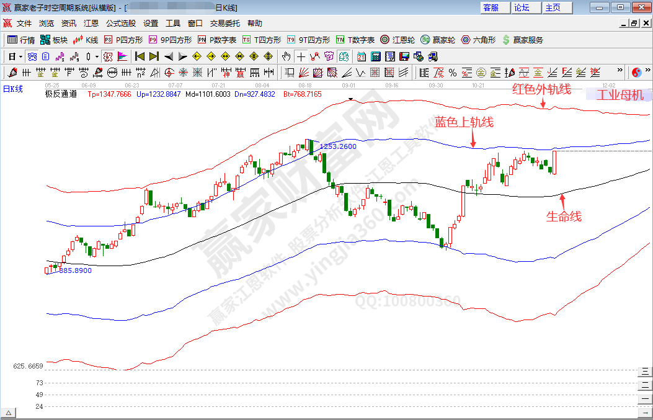Open the 交易委托 menu
The image size is (653, 420).
click(x=224, y=23)
